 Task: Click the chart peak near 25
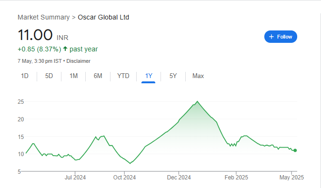click(x=197, y=101)
